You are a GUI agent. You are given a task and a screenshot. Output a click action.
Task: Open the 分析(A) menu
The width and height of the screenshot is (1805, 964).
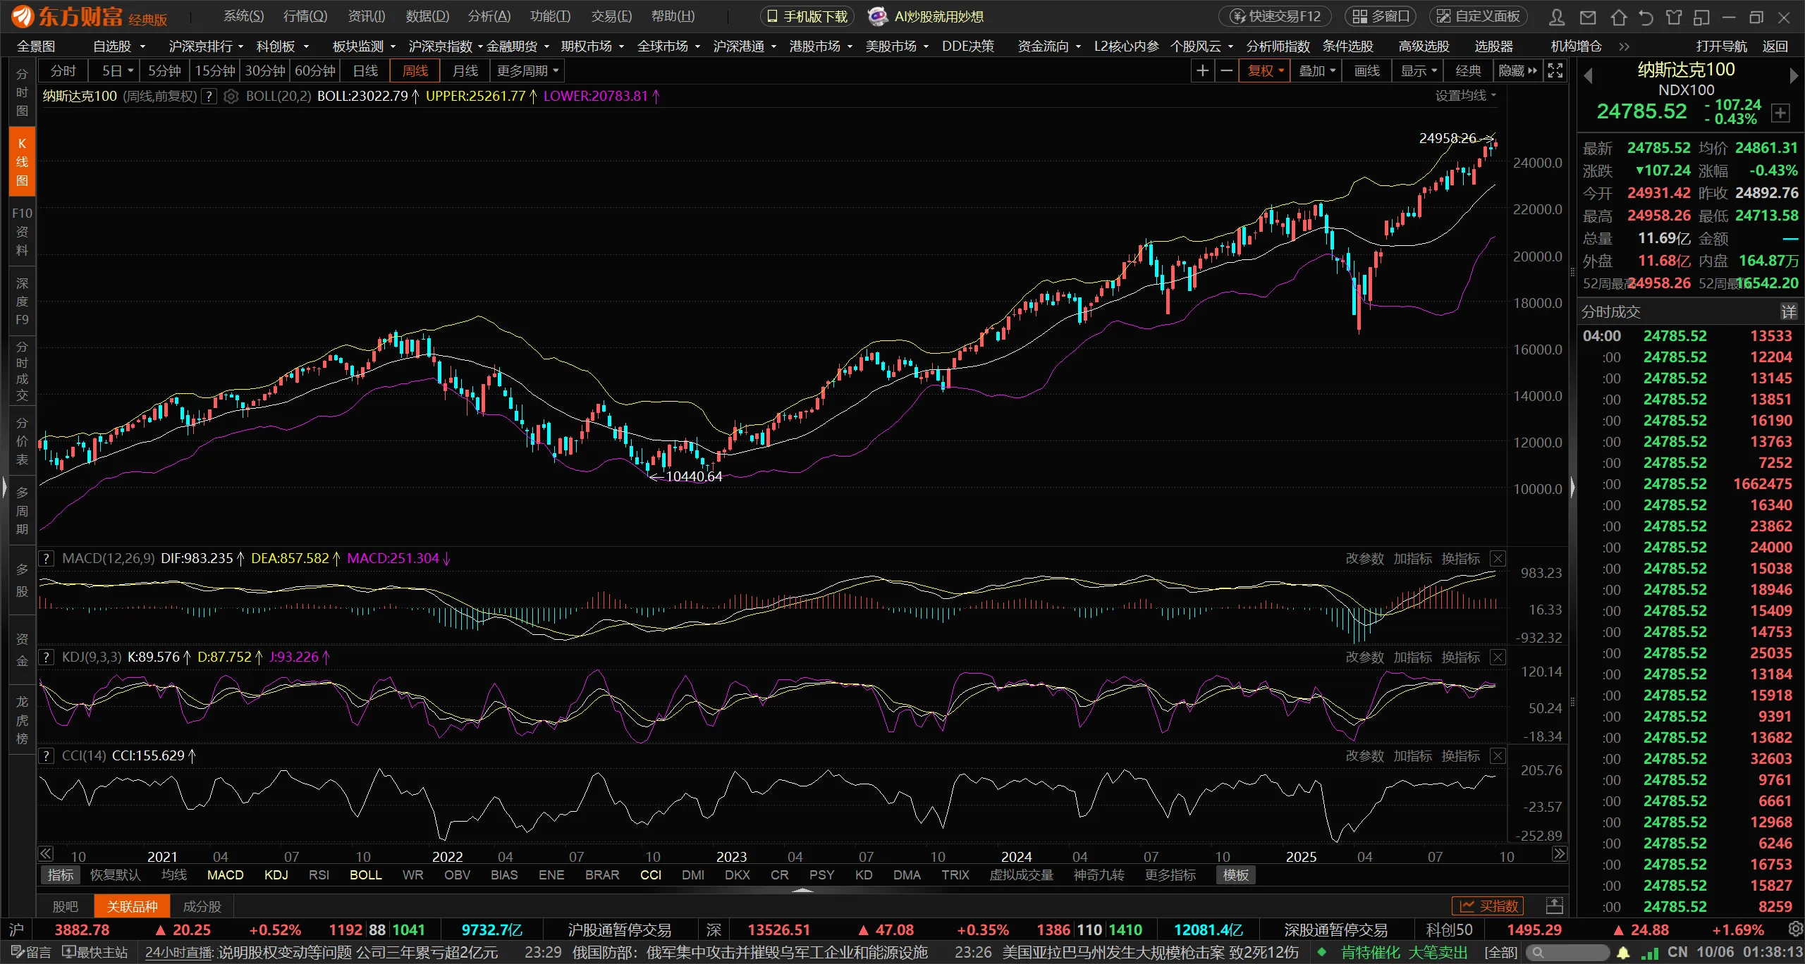pos(489,16)
